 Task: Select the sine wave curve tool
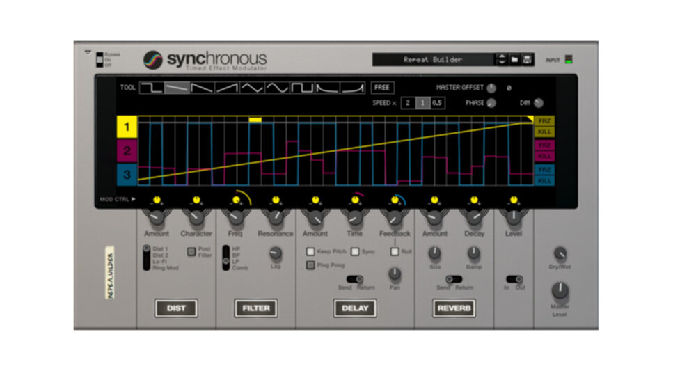[278, 88]
